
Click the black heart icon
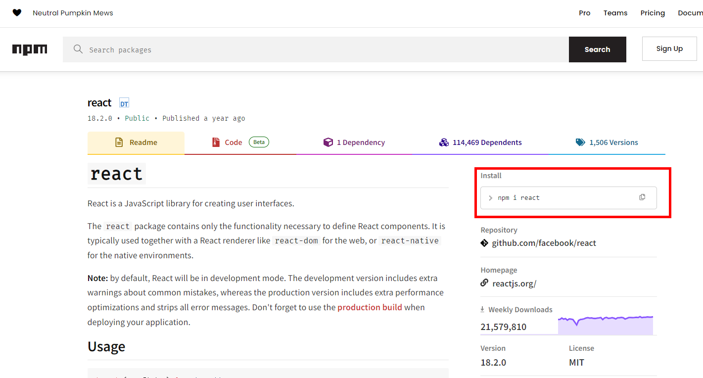pyautogui.click(x=17, y=13)
